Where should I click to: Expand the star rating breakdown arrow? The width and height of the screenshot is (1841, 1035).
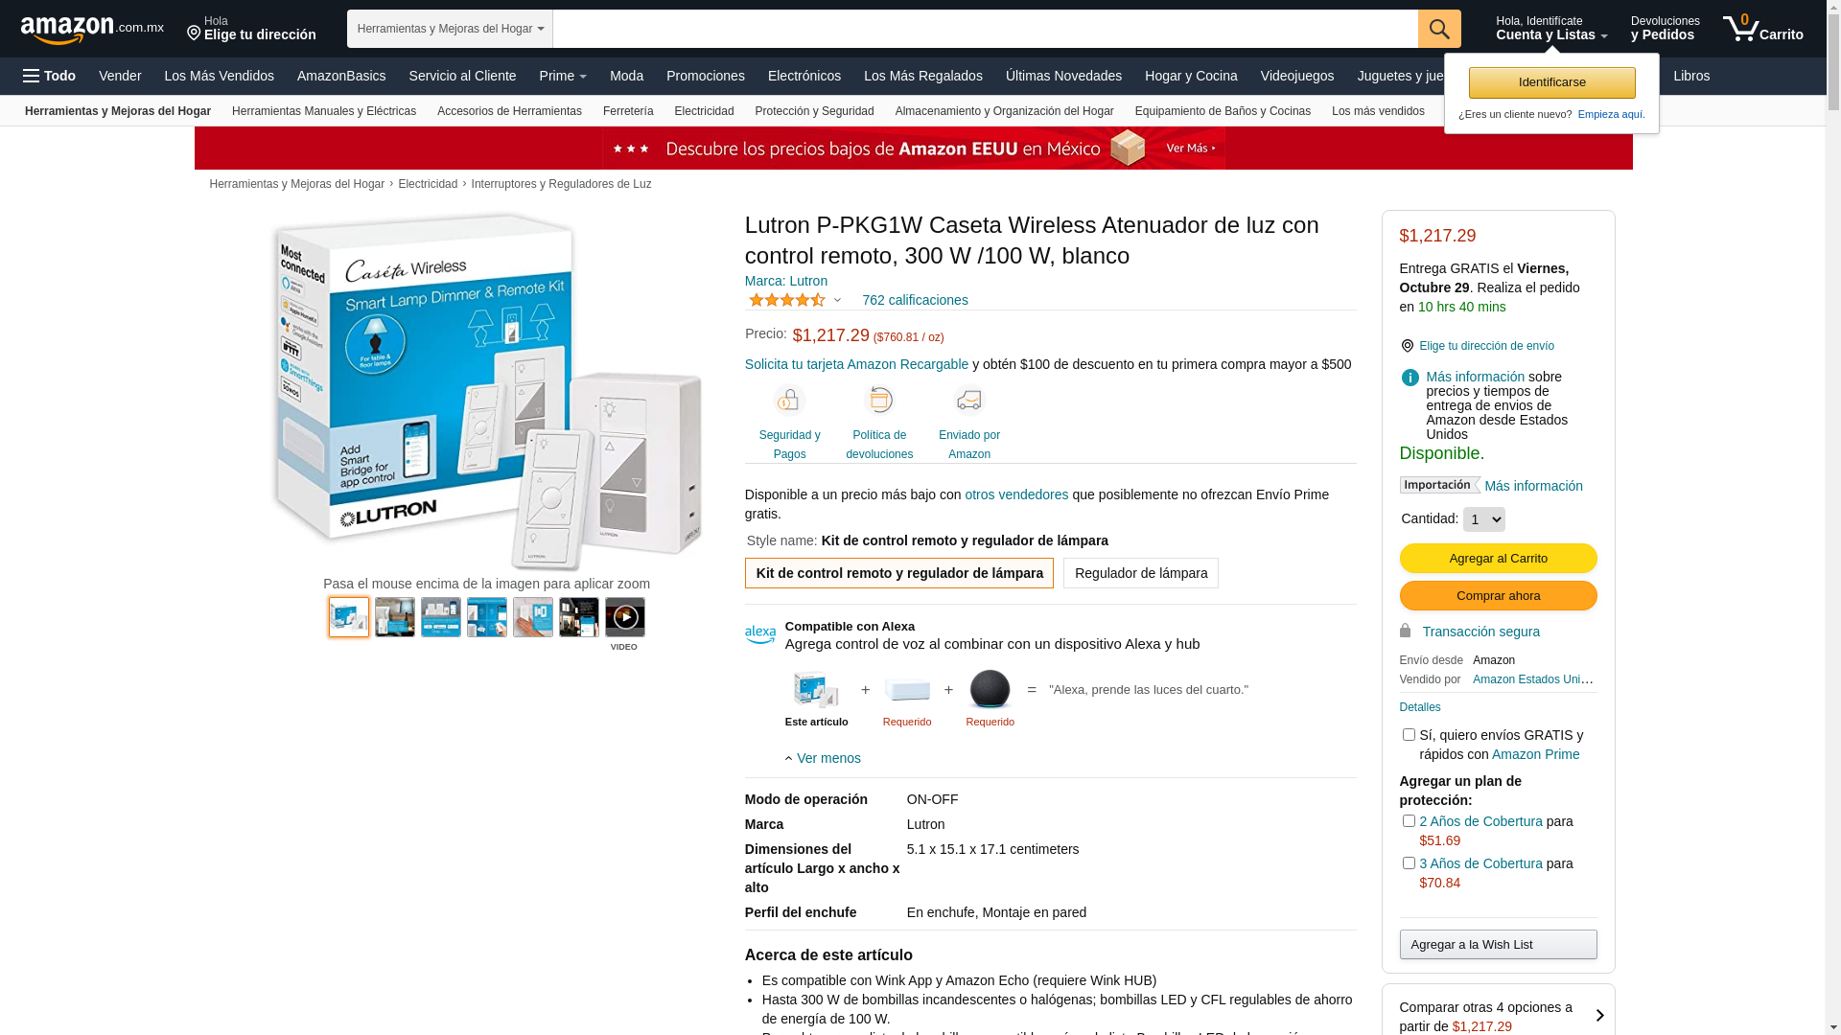(837, 301)
